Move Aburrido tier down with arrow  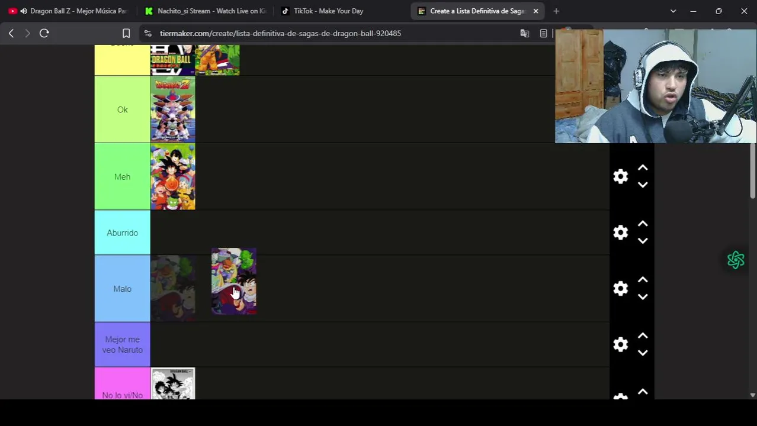pyautogui.click(x=643, y=241)
